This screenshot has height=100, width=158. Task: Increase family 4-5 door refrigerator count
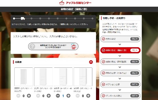[x=68, y=96]
